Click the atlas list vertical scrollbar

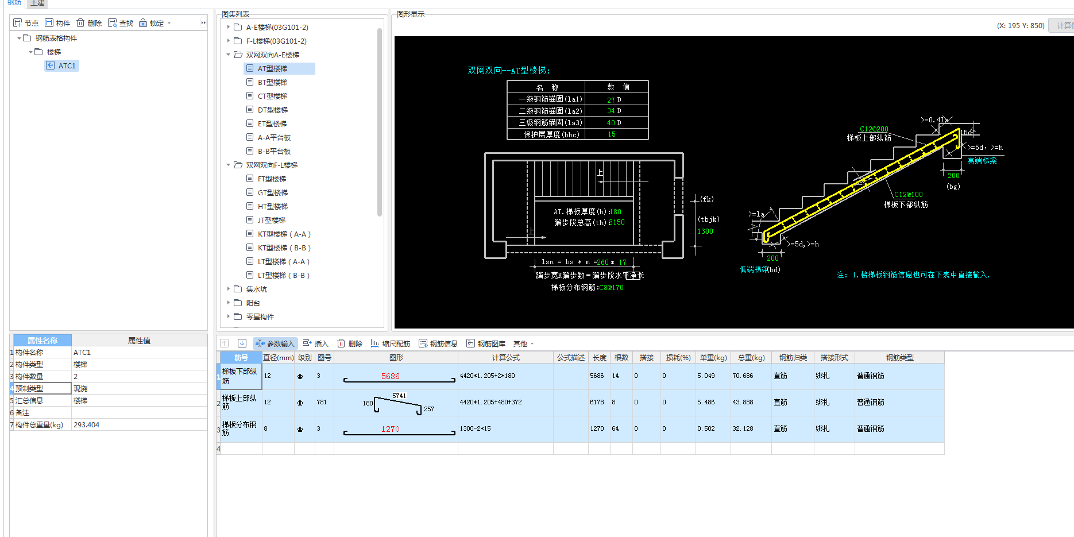pos(380,122)
